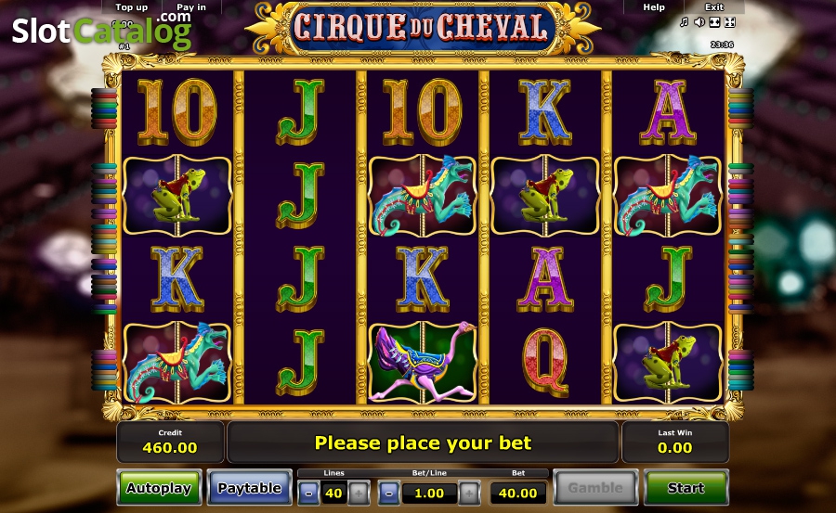Enable Autoplay mode
836x513 pixels.
[x=159, y=487]
